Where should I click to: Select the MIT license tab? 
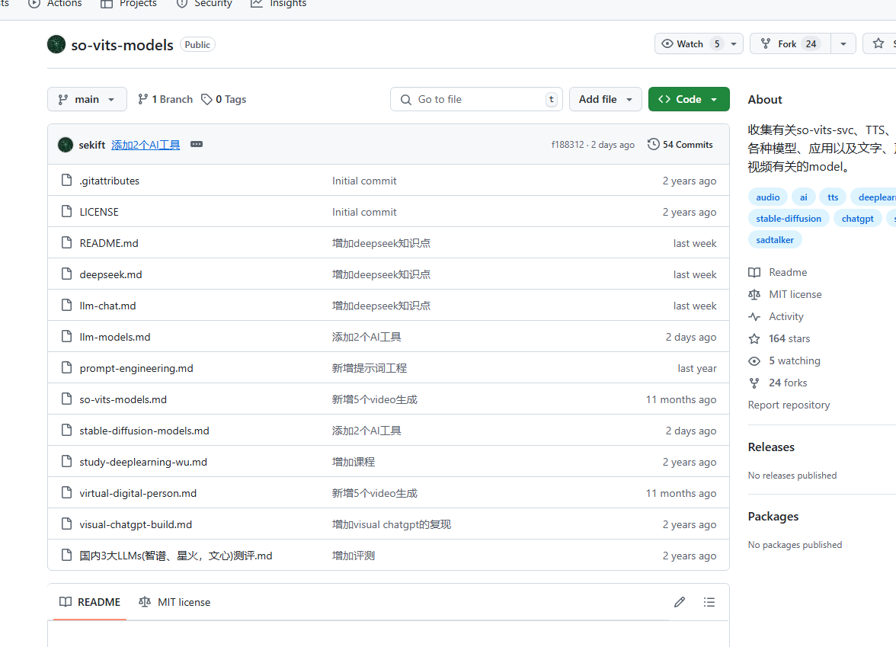(x=174, y=602)
